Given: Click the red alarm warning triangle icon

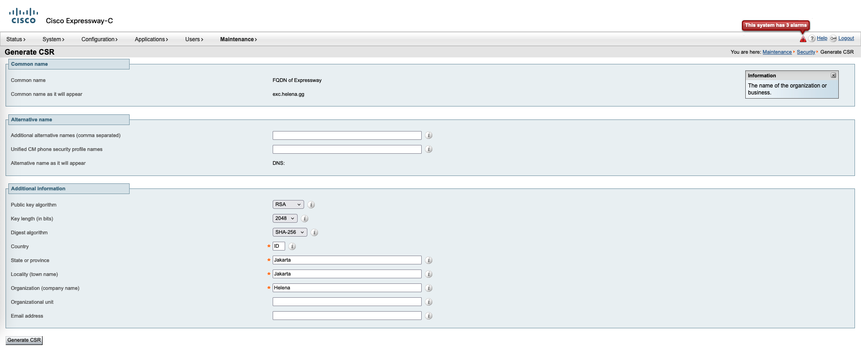Looking at the screenshot, I should (803, 39).
